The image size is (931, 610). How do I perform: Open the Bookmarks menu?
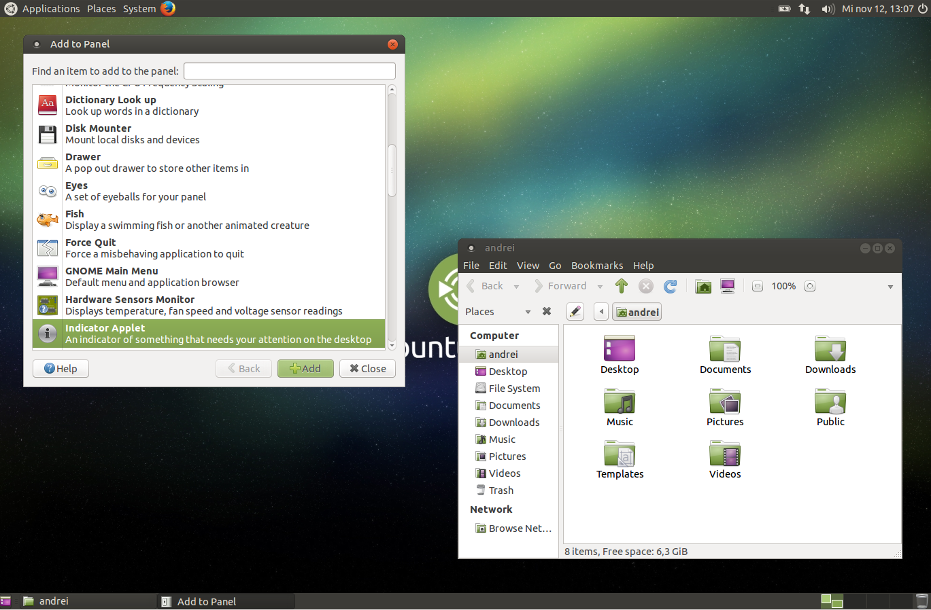(x=597, y=266)
